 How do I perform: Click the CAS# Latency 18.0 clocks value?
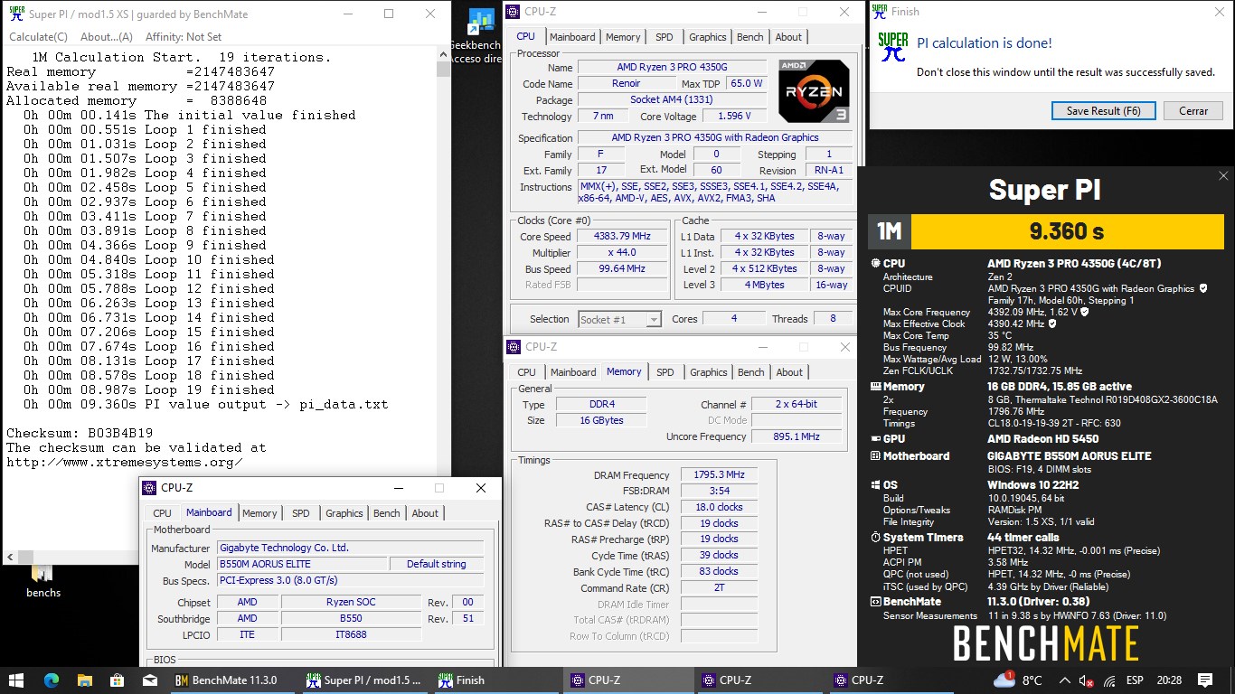pos(721,507)
